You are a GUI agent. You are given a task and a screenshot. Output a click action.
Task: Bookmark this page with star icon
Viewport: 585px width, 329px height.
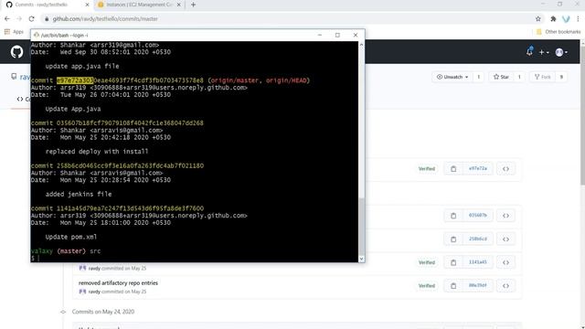coord(538,18)
